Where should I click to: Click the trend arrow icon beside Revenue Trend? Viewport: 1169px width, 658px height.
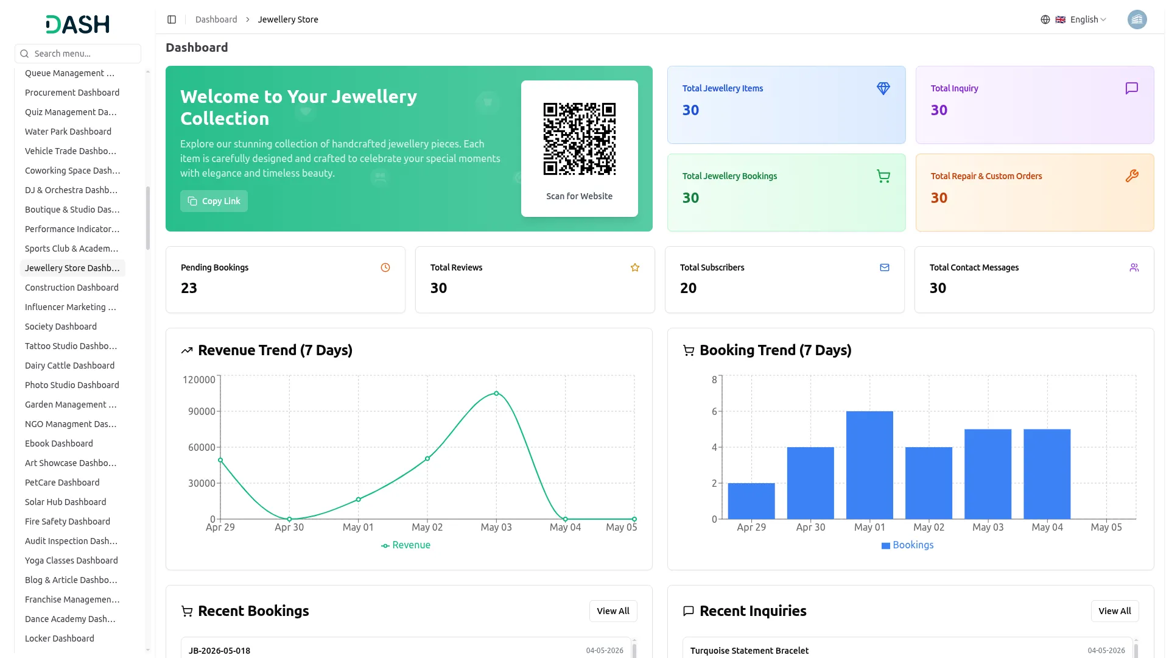click(187, 350)
